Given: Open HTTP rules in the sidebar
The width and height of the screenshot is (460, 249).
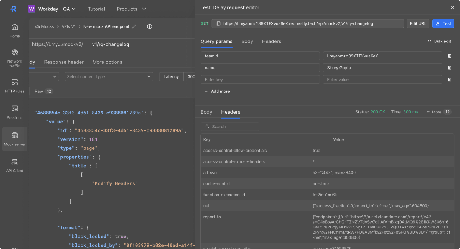Looking at the screenshot, I should 15,86.
